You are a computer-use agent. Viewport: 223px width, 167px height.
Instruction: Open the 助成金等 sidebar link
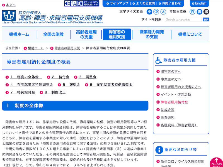(167, 110)
